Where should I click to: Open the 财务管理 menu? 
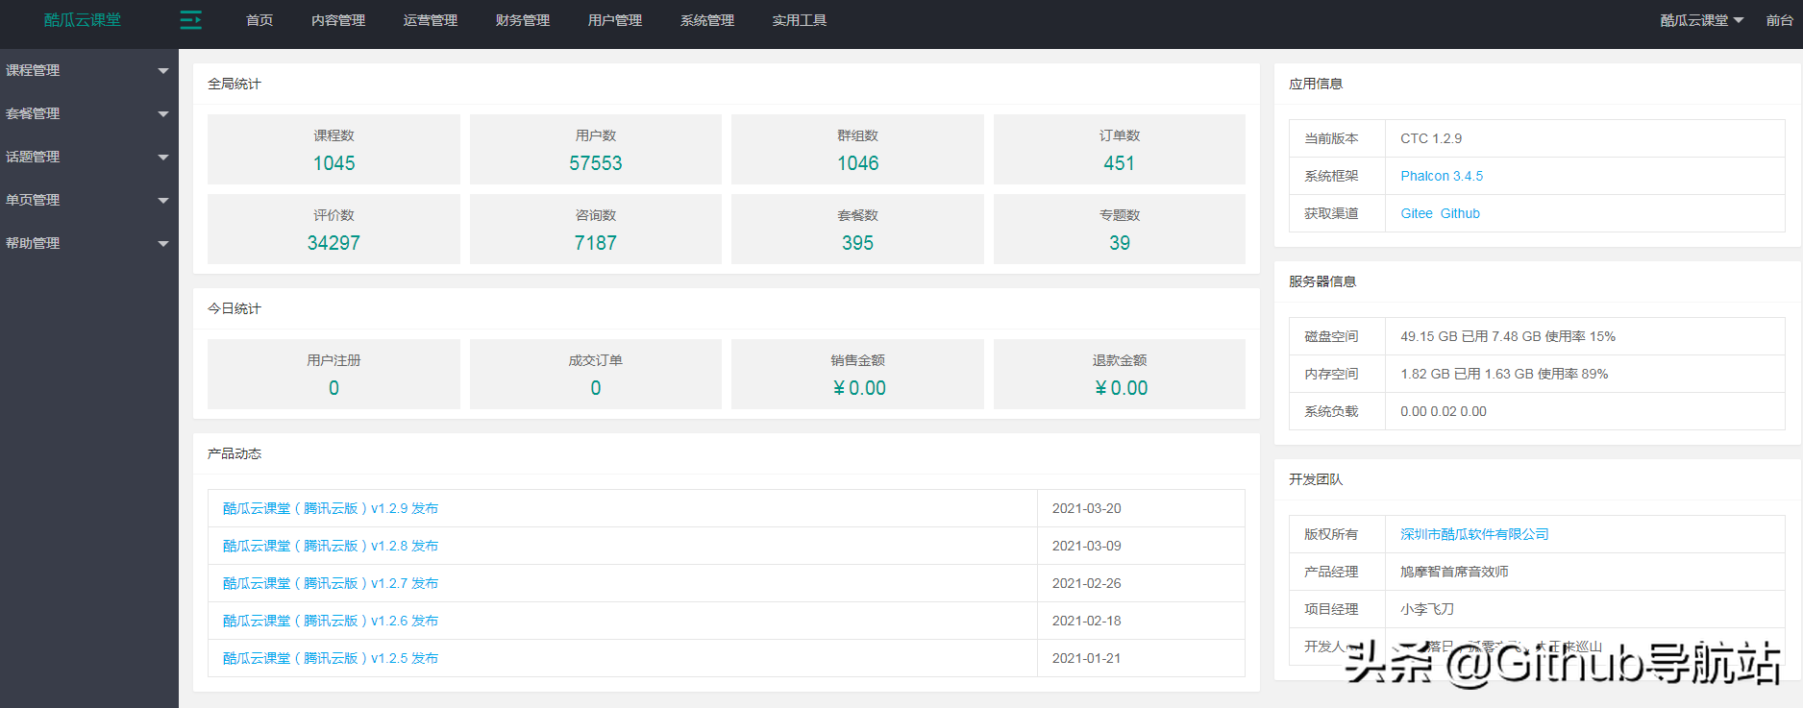coord(523,20)
